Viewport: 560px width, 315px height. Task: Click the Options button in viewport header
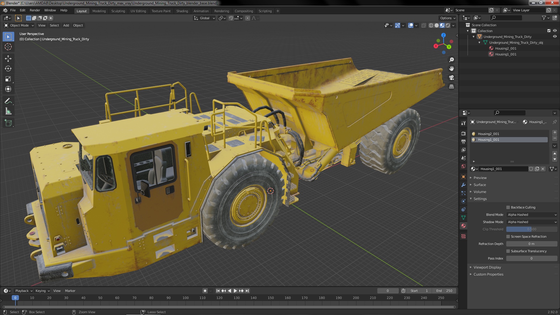[x=448, y=18]
